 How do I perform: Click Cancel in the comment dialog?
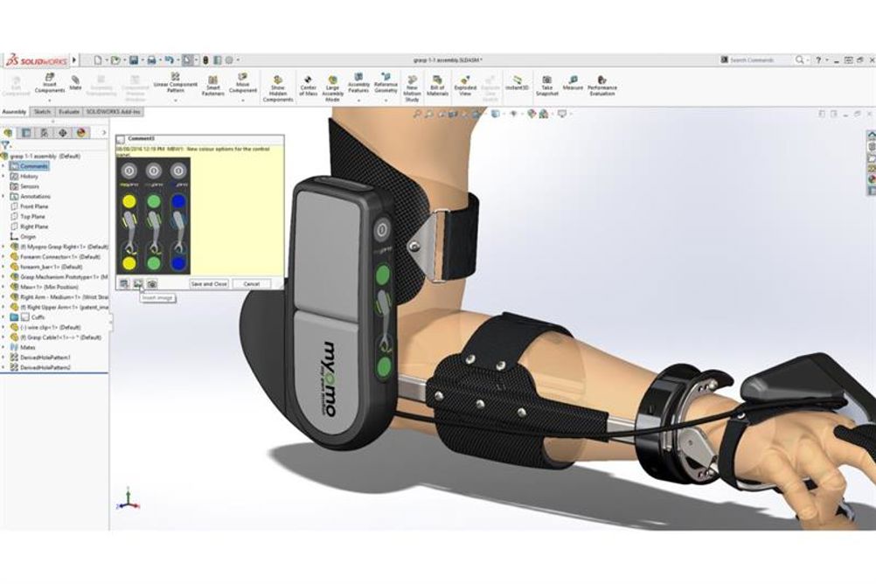click(x=252, y=284)
